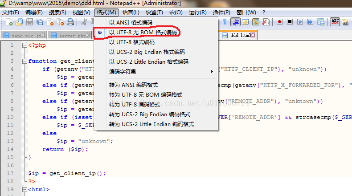Choose 以 UCS-2 Little Endian 格式编码
This screenshot has width=352, height=196.
click(156, 62)
